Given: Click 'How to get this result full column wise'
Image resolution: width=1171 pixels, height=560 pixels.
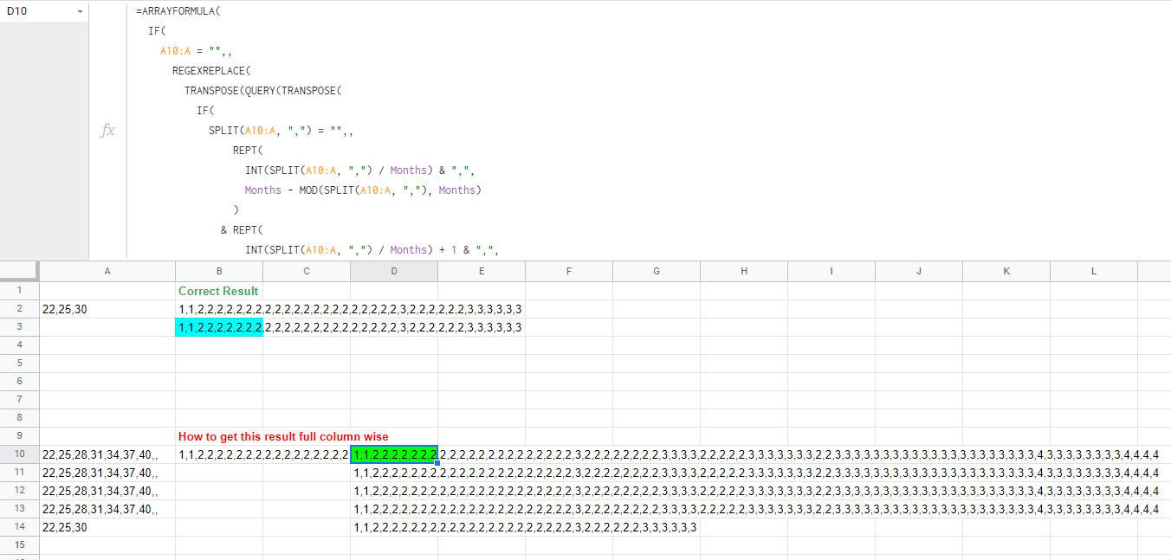Looking at the screenshot, I should pos(283,436).
